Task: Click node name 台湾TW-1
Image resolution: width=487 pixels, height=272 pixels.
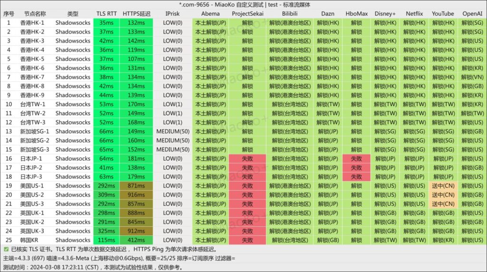Action: [x=33, y=104]
